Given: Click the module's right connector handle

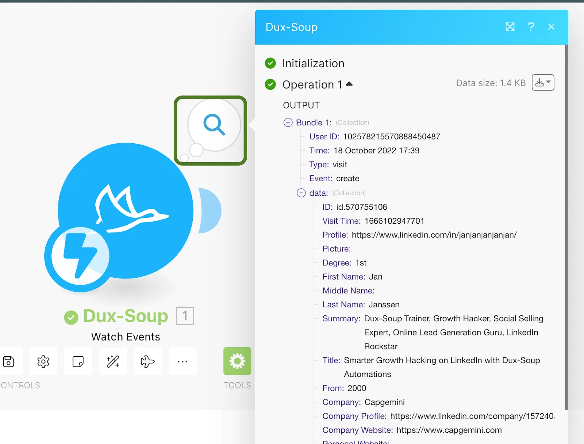Looking at the screenshot, I should [x=210, y=211].
